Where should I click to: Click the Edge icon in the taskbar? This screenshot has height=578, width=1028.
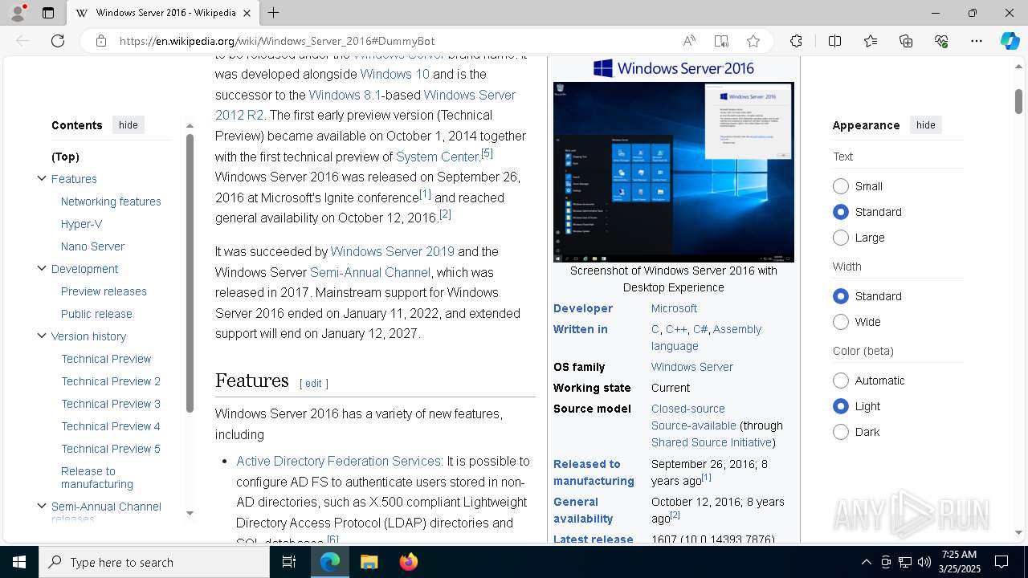pos(330,562)
